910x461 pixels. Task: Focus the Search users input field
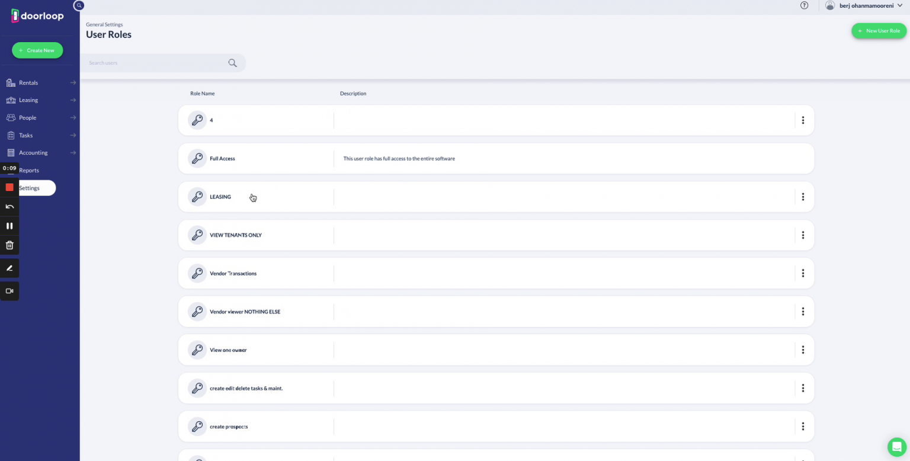click(154, 63)
